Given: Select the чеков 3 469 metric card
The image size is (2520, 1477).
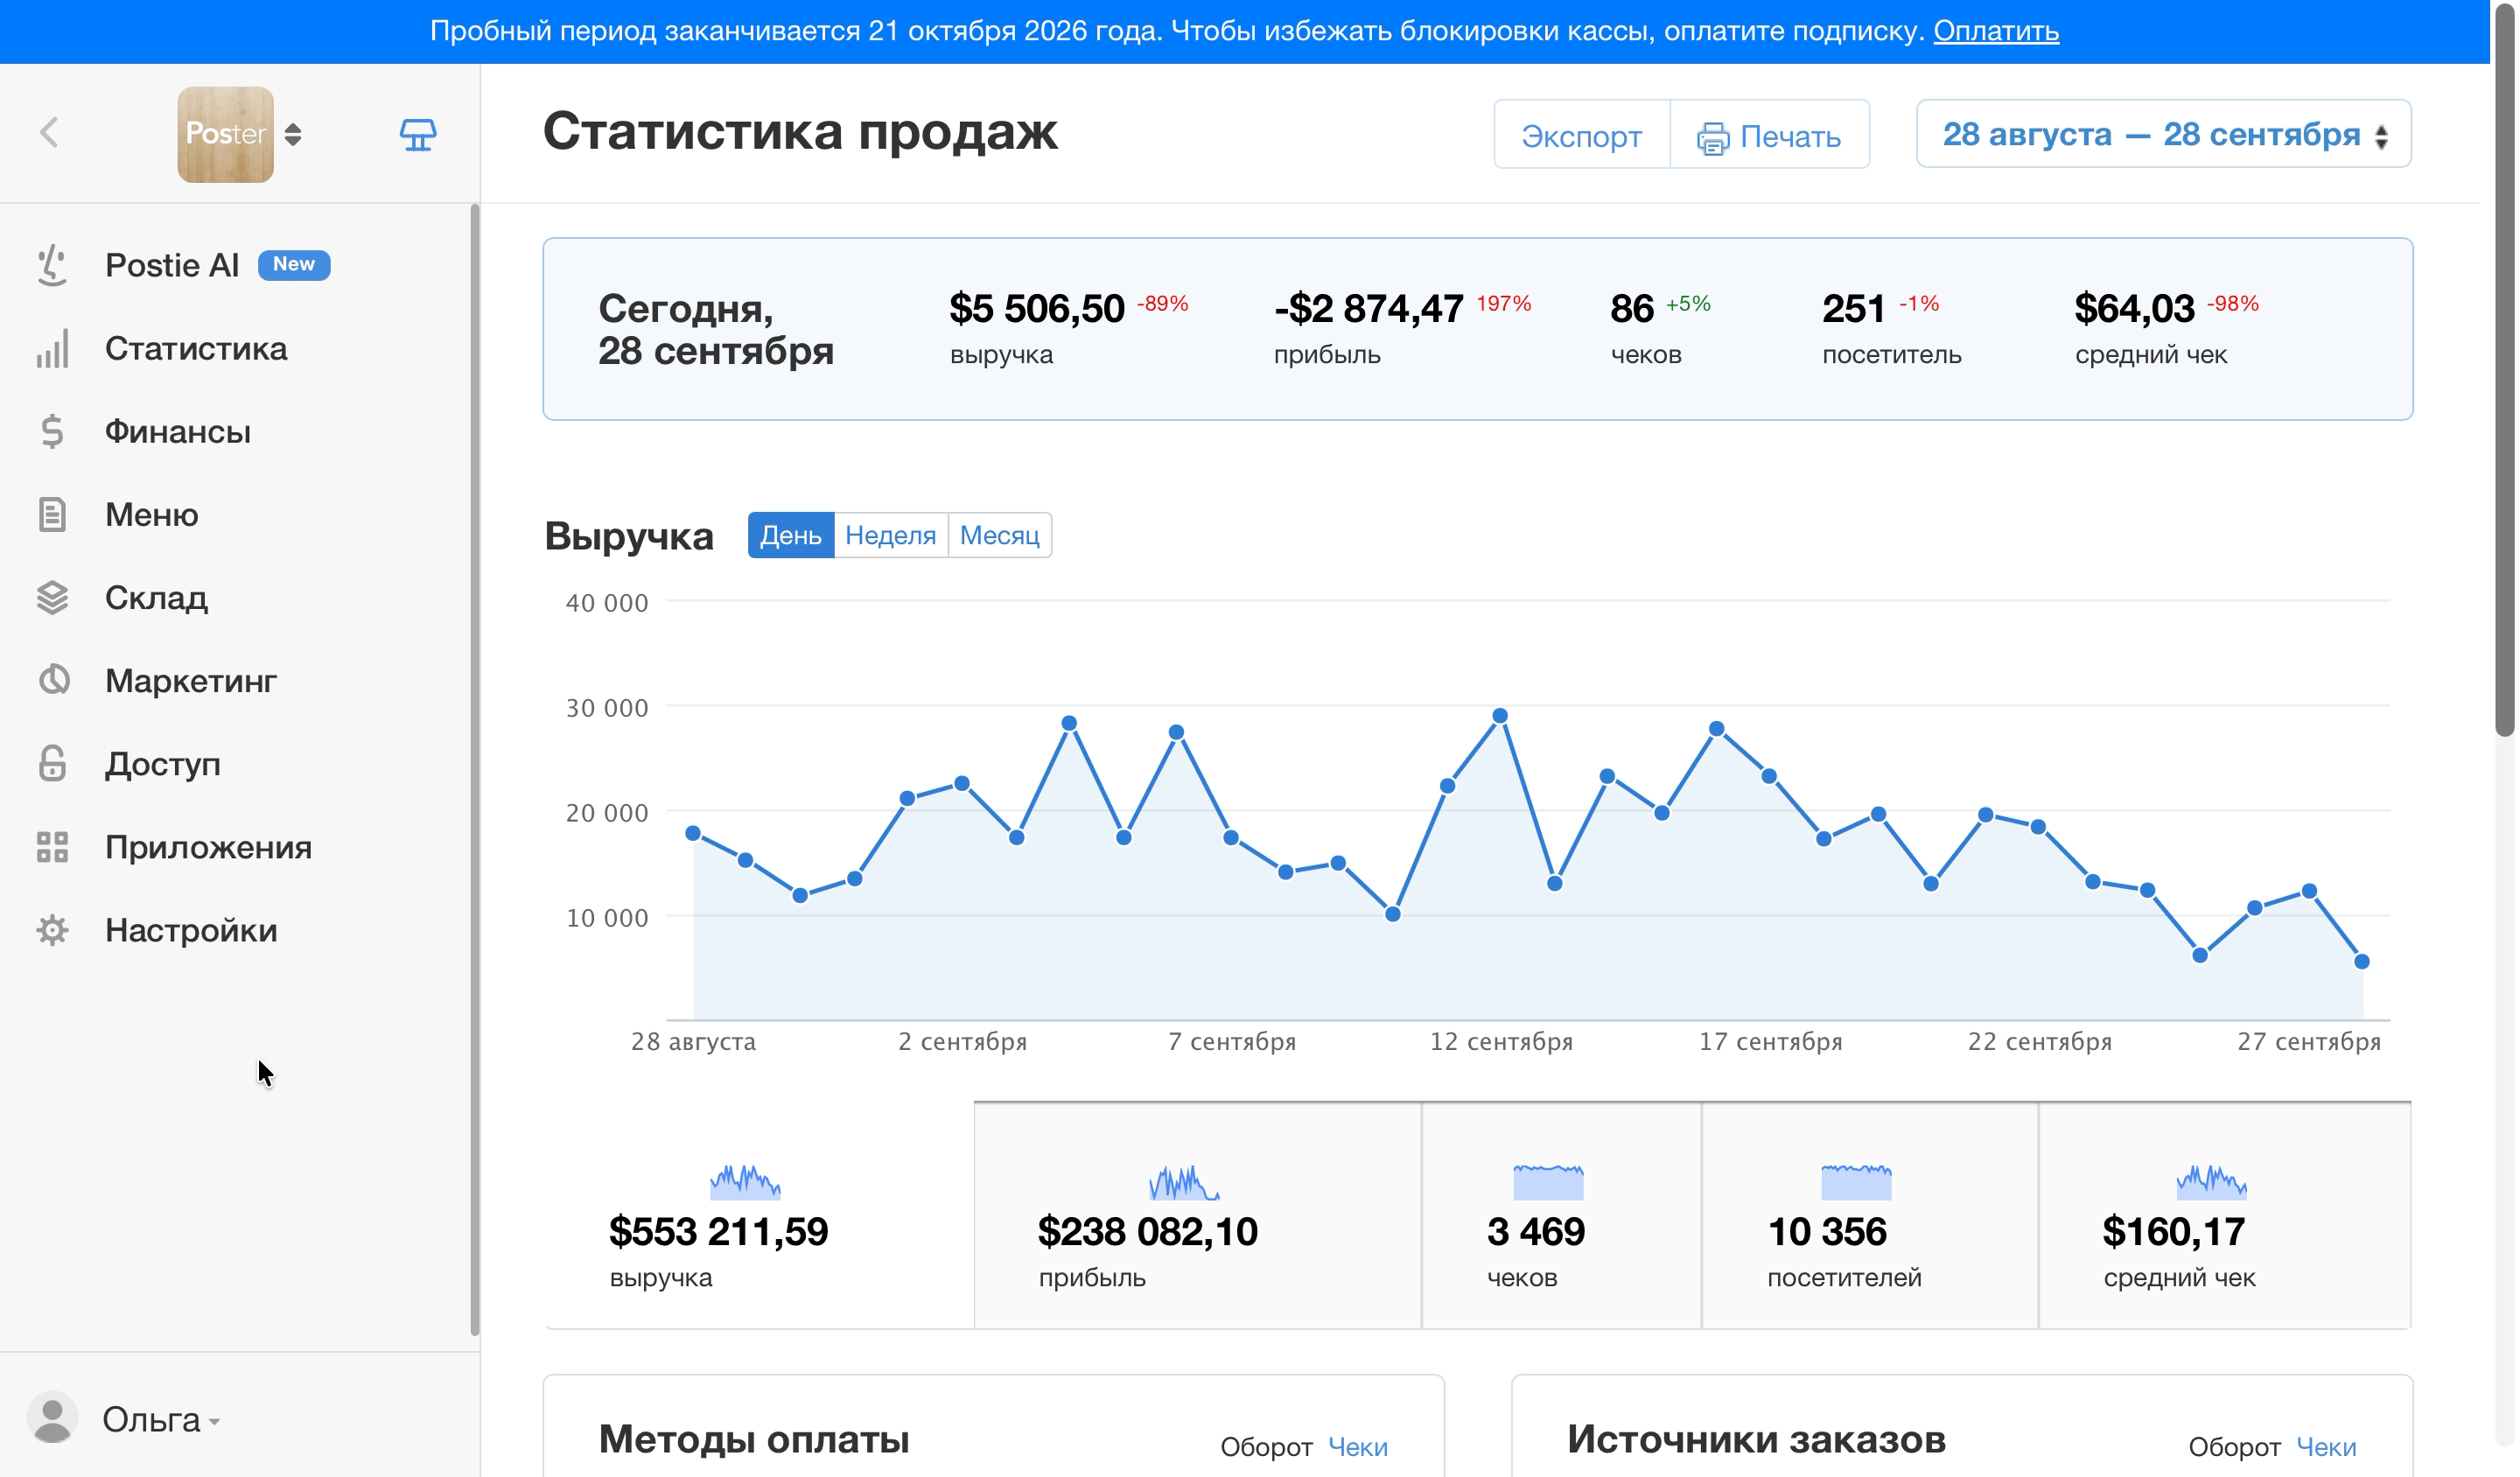Looking at the screenshot, I should 1561,1215.
